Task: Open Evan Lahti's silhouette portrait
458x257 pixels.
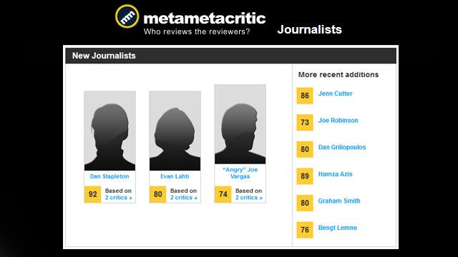Action: point(175,131)
